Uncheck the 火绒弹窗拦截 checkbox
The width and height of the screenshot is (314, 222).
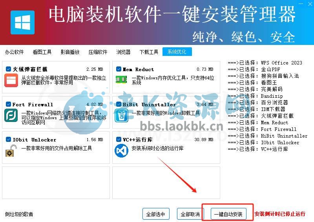8,69
